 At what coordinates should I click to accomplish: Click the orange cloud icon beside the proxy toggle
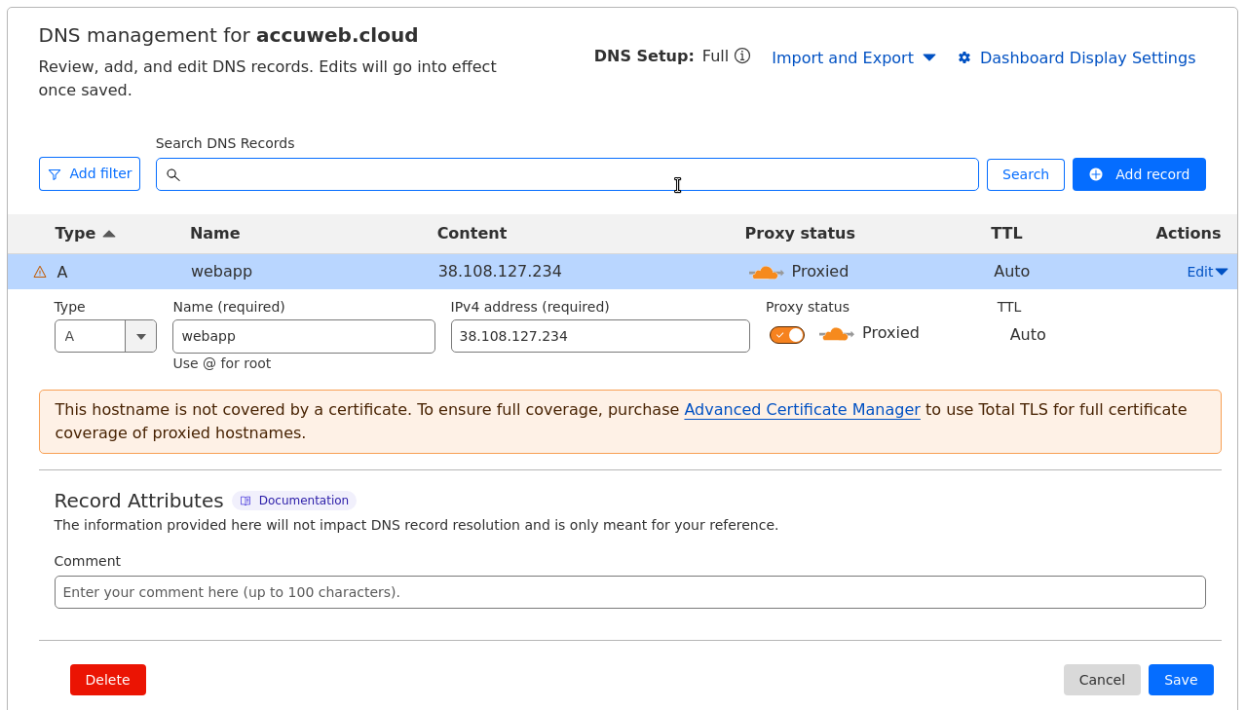click(836, 334)
